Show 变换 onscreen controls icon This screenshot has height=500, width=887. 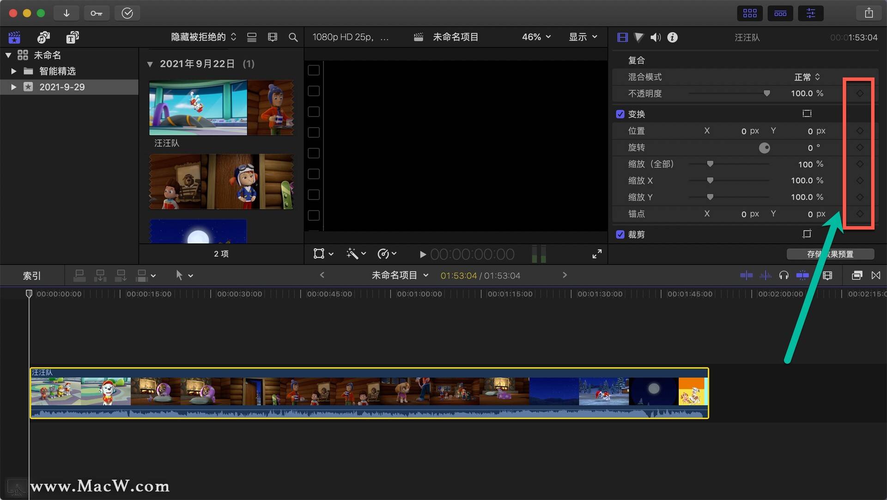807,114
